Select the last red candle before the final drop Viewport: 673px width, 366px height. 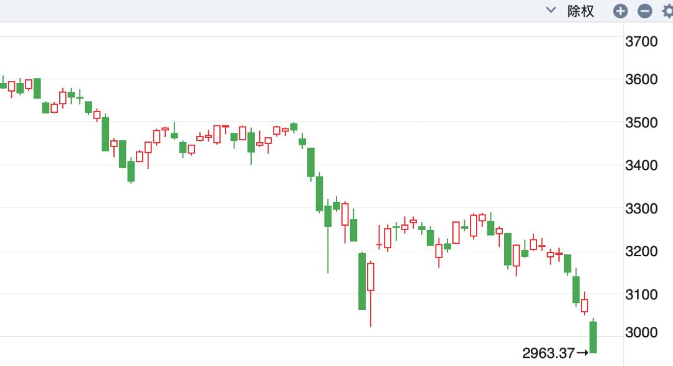coord(585,306)
